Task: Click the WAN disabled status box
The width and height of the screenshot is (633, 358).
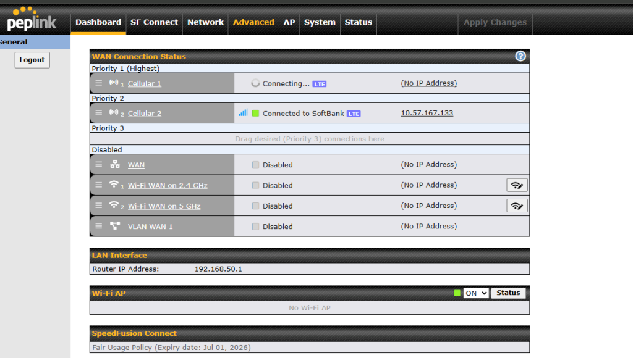Action: click(x=255, y=165)
